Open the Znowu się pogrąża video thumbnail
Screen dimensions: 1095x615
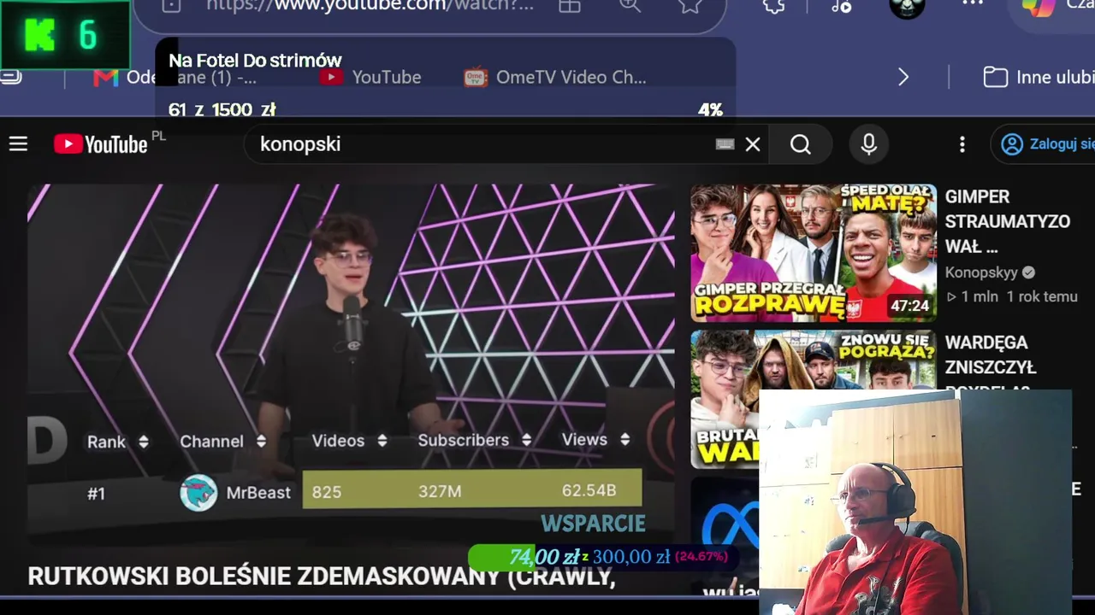tap(814, 399)
